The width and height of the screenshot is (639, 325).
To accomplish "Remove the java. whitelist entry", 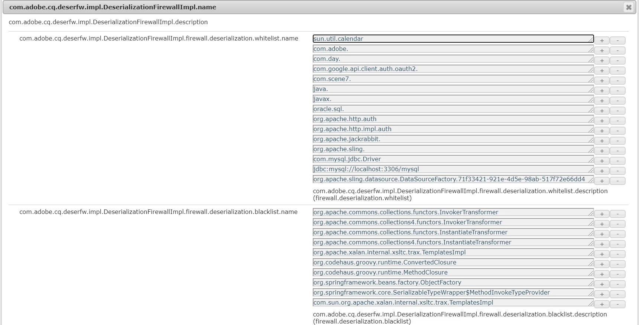I will [x=618, y=91].
